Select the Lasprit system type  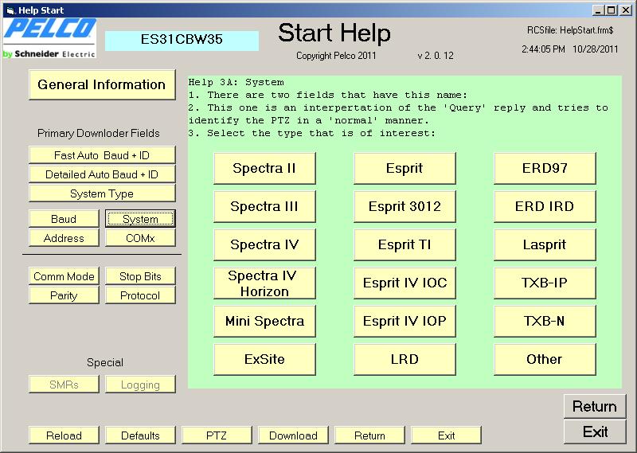[x=545, y=244]
